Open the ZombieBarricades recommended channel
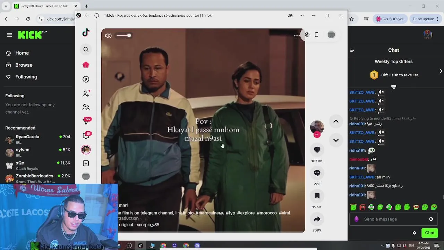The height and width of the screenshot is (250, 444). click(38, 178)
